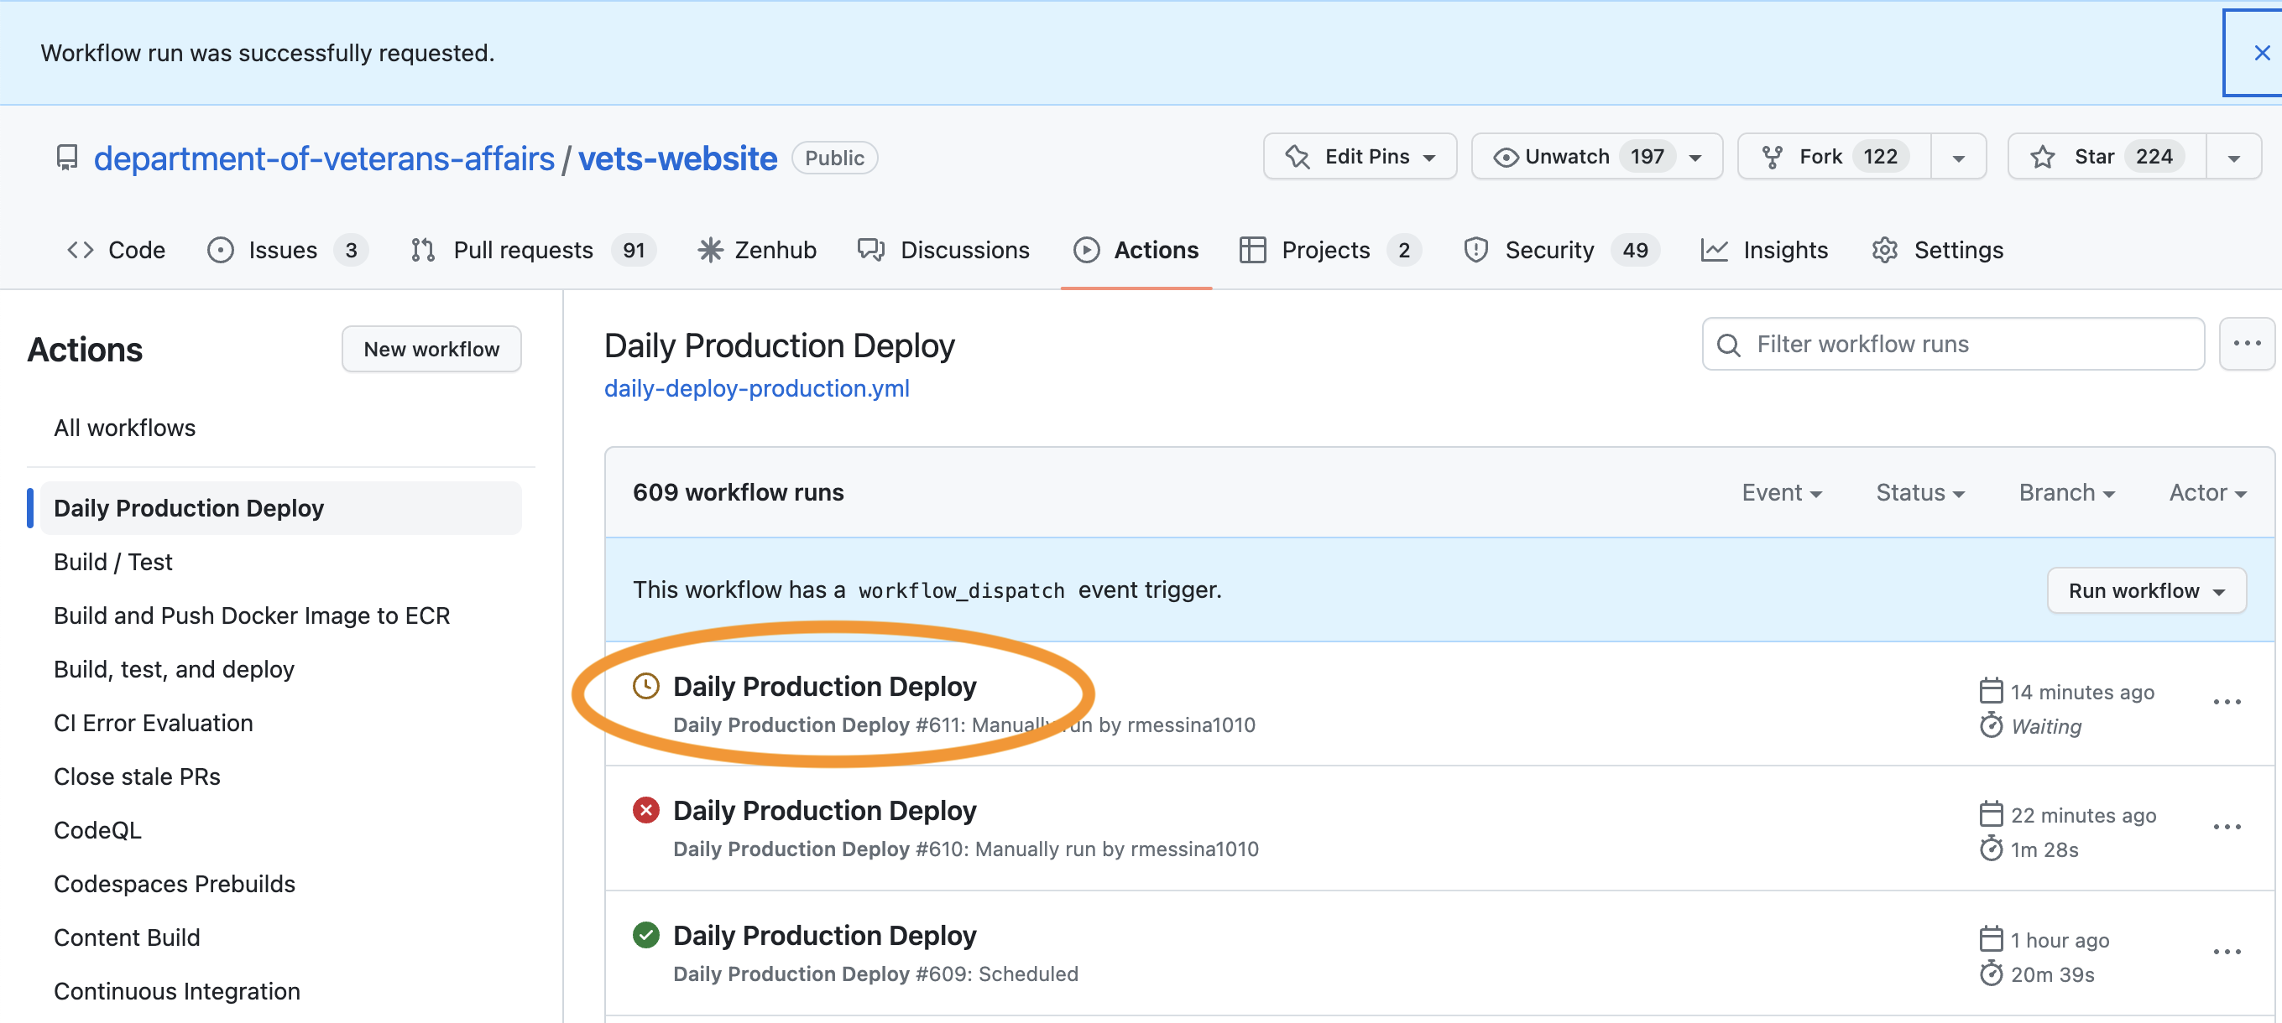Open kebab menu for run #611

2227,703
